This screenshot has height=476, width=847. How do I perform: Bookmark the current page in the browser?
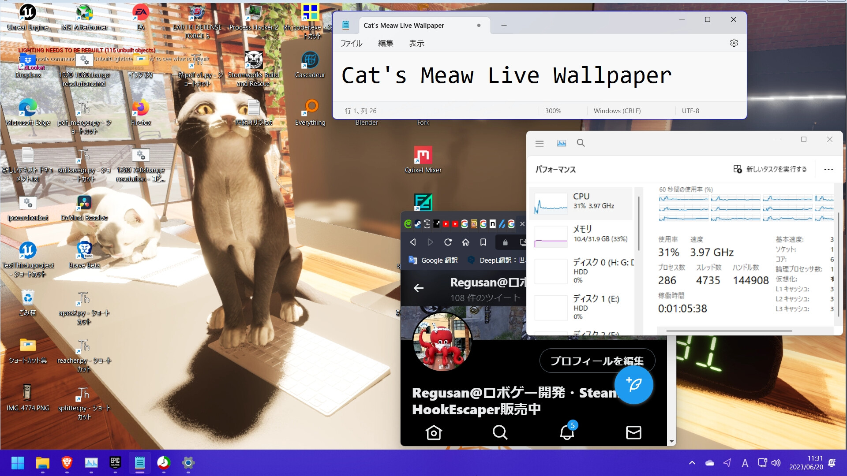(483, 242)
